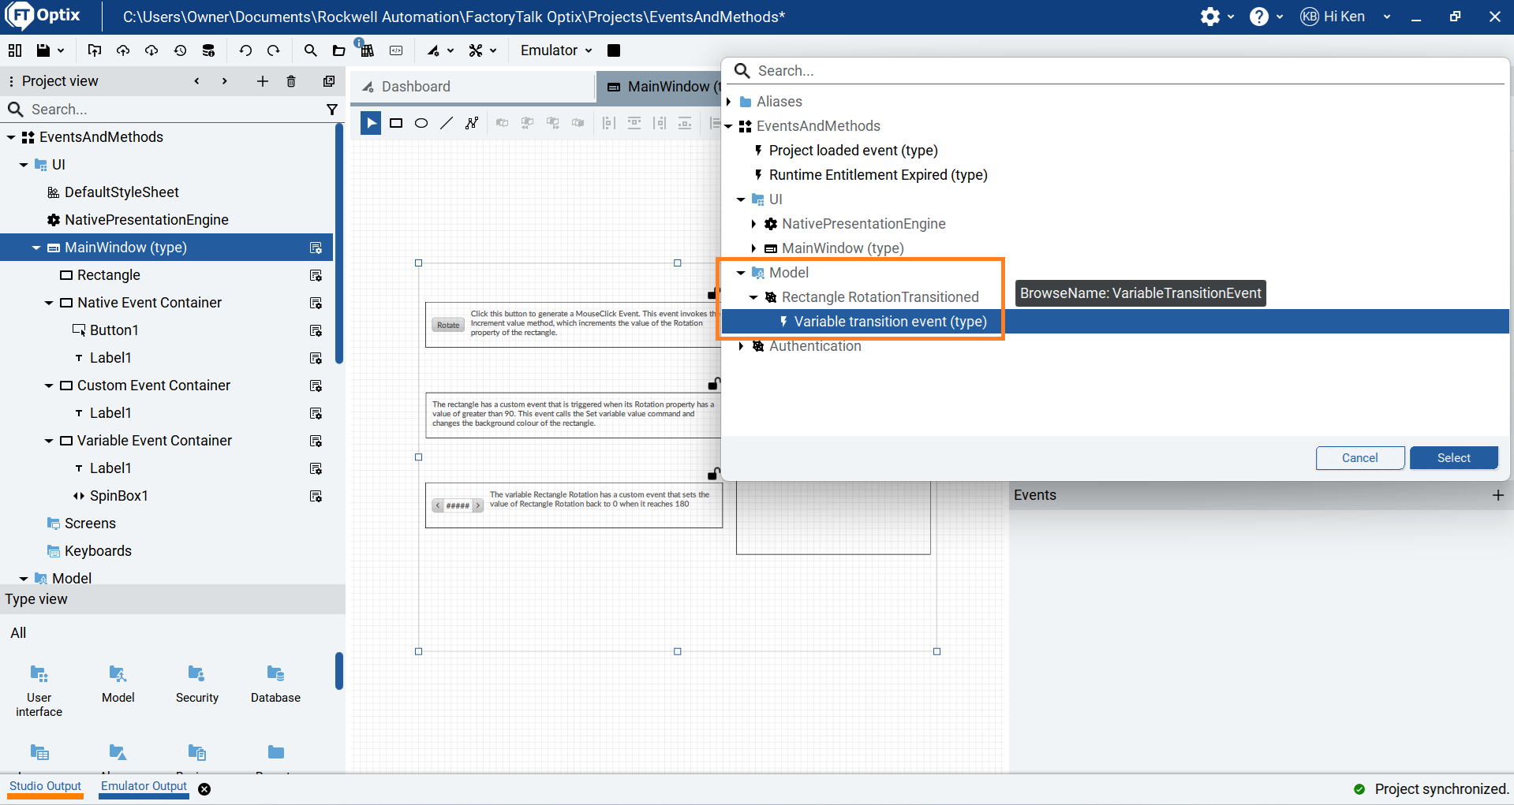This screenshot has height=805, width=1514.
Task: Collapse Native Event Container in Project view
Action: pos(49,303)
